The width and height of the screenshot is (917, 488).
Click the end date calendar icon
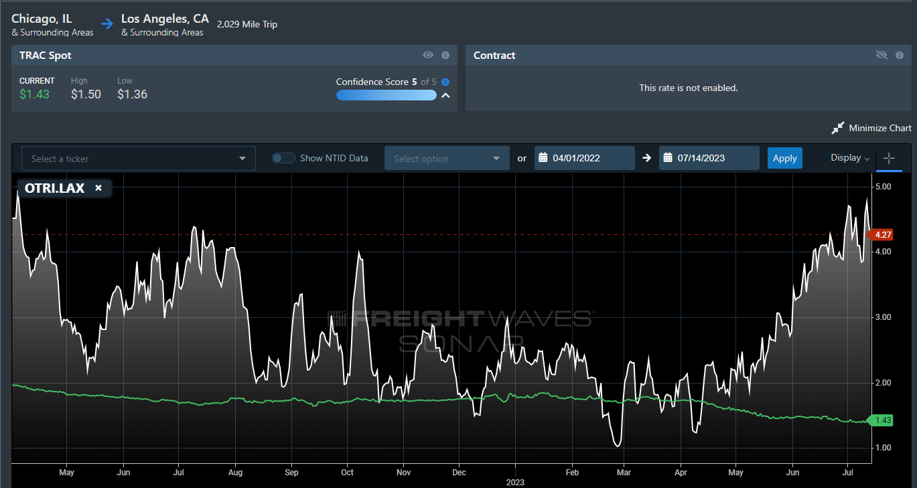668,159
